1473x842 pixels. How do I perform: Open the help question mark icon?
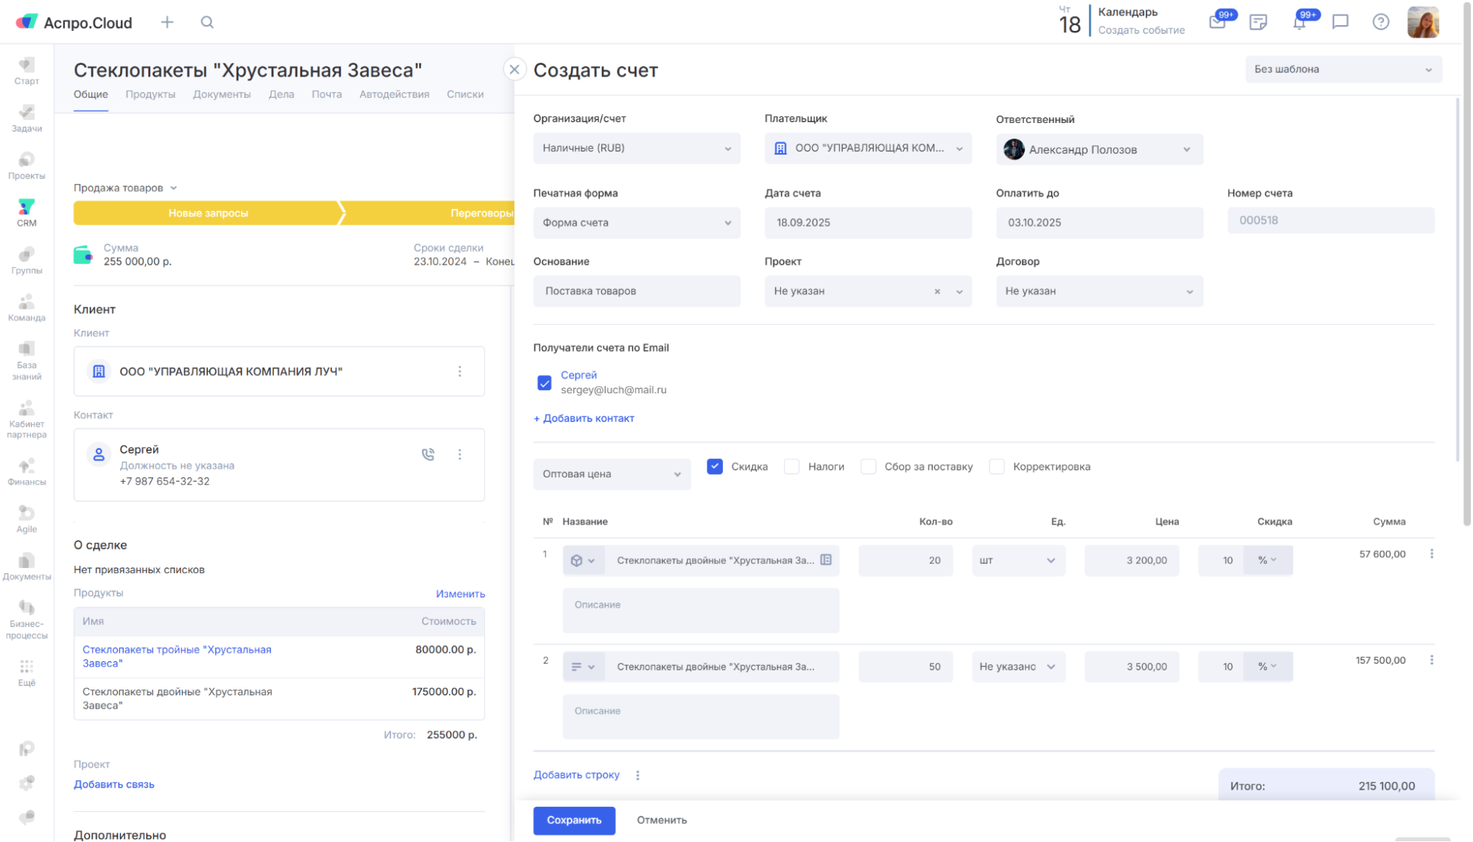click(x=1380, y=22)
